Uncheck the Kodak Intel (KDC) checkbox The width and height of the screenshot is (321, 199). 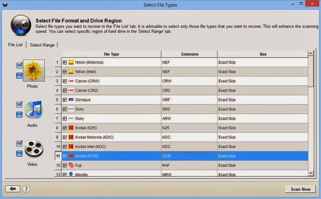coord(65,146)
